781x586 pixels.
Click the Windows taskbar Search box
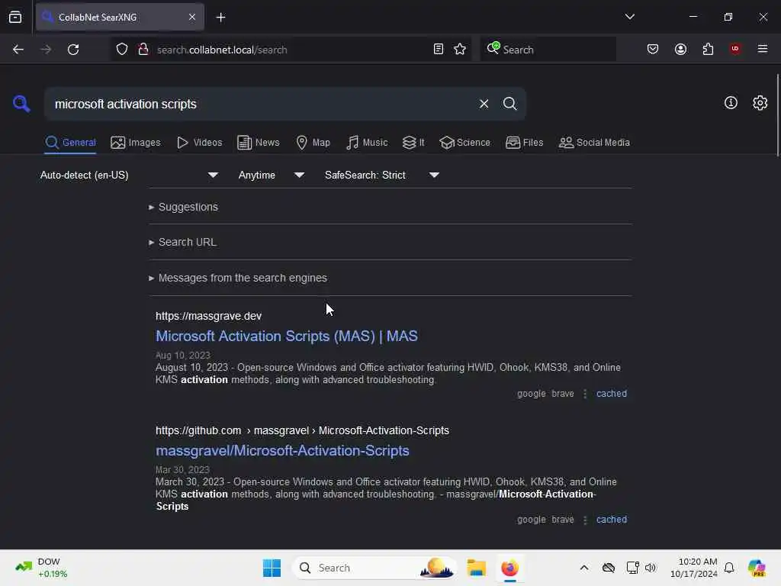pyautogui.click(x=374, y=568)
